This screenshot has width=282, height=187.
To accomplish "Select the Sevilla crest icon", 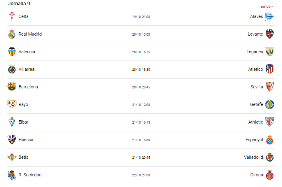I will point(269,87).
